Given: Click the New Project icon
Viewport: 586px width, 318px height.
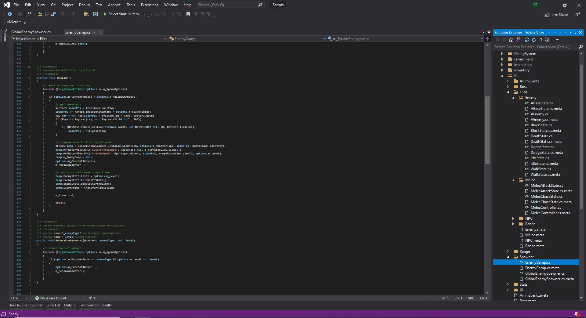Looking at the screenshot, I should 29,14.
